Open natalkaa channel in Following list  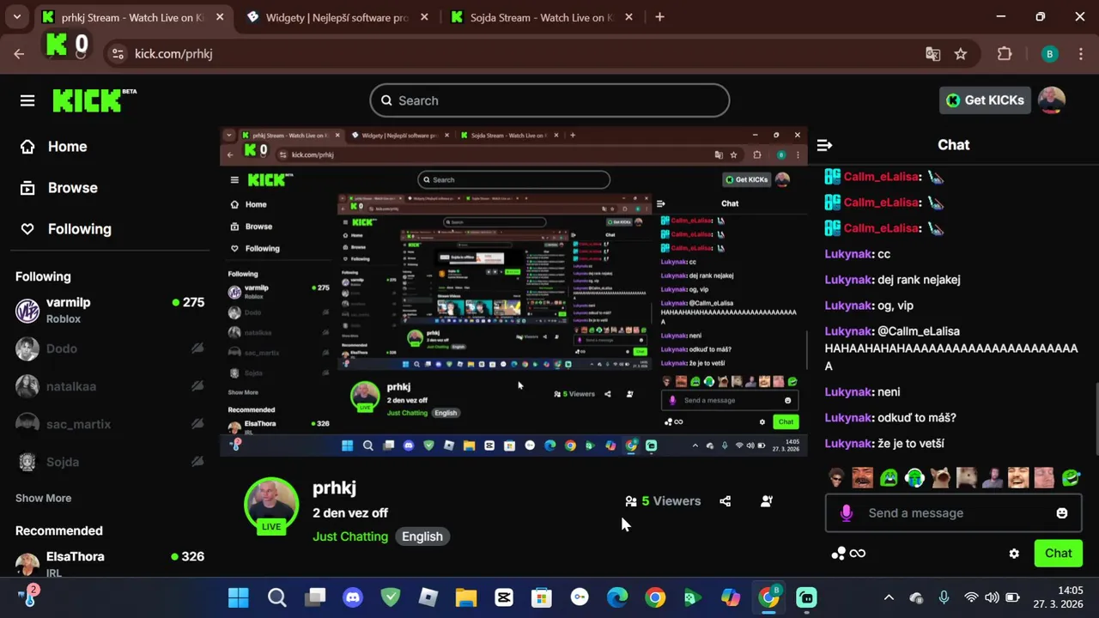tap(110, 386)
